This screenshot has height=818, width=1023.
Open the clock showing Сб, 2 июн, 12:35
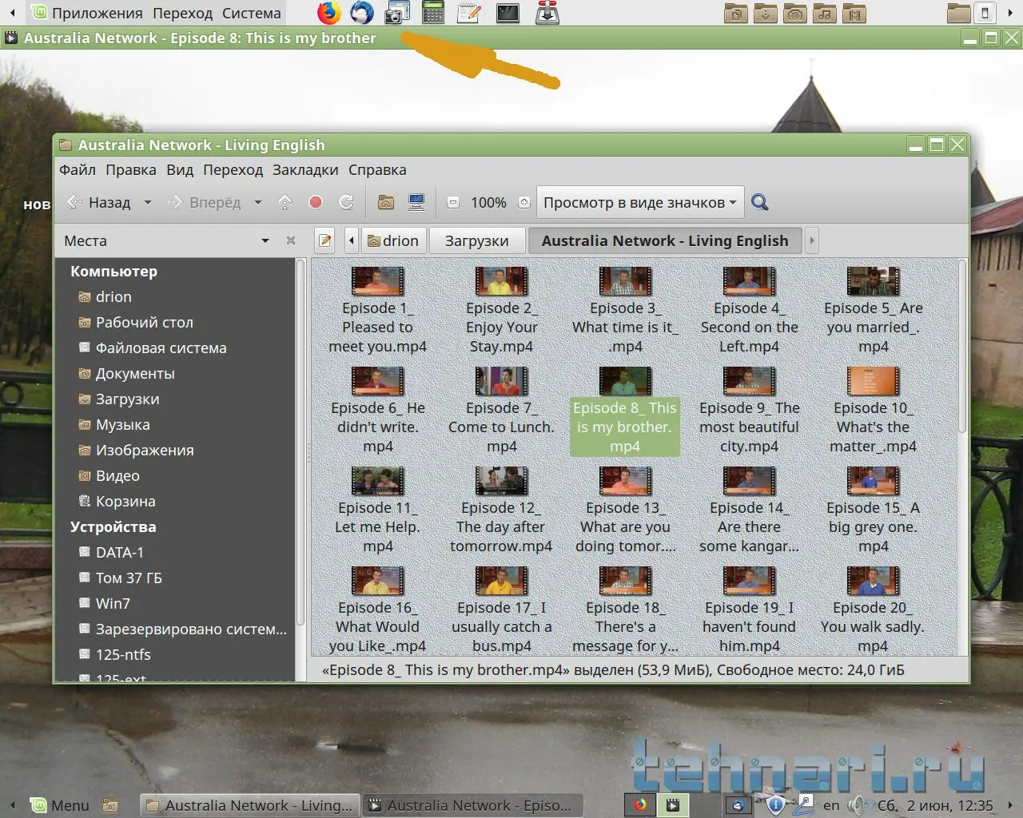click(x=935, y=805)
